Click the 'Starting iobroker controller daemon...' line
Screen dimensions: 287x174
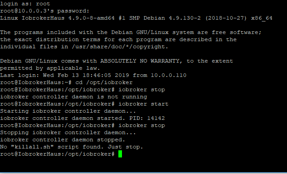click(68, 111)
